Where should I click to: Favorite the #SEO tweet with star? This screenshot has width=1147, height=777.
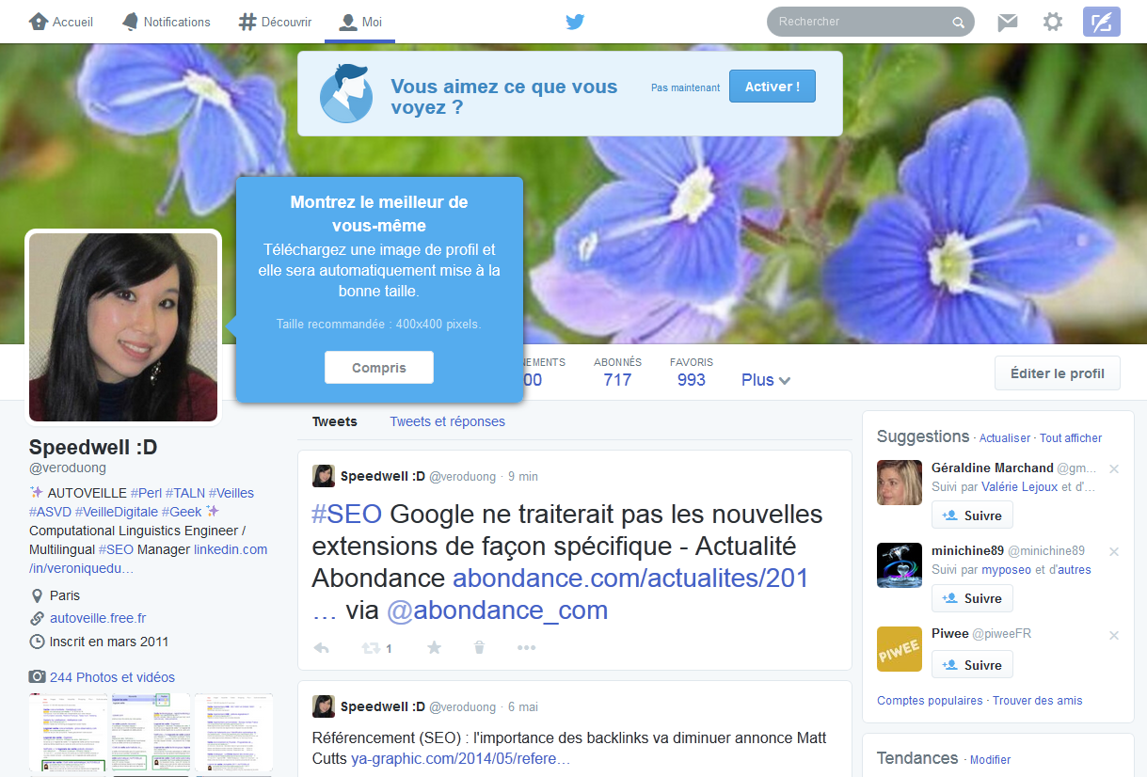[434, 647]
